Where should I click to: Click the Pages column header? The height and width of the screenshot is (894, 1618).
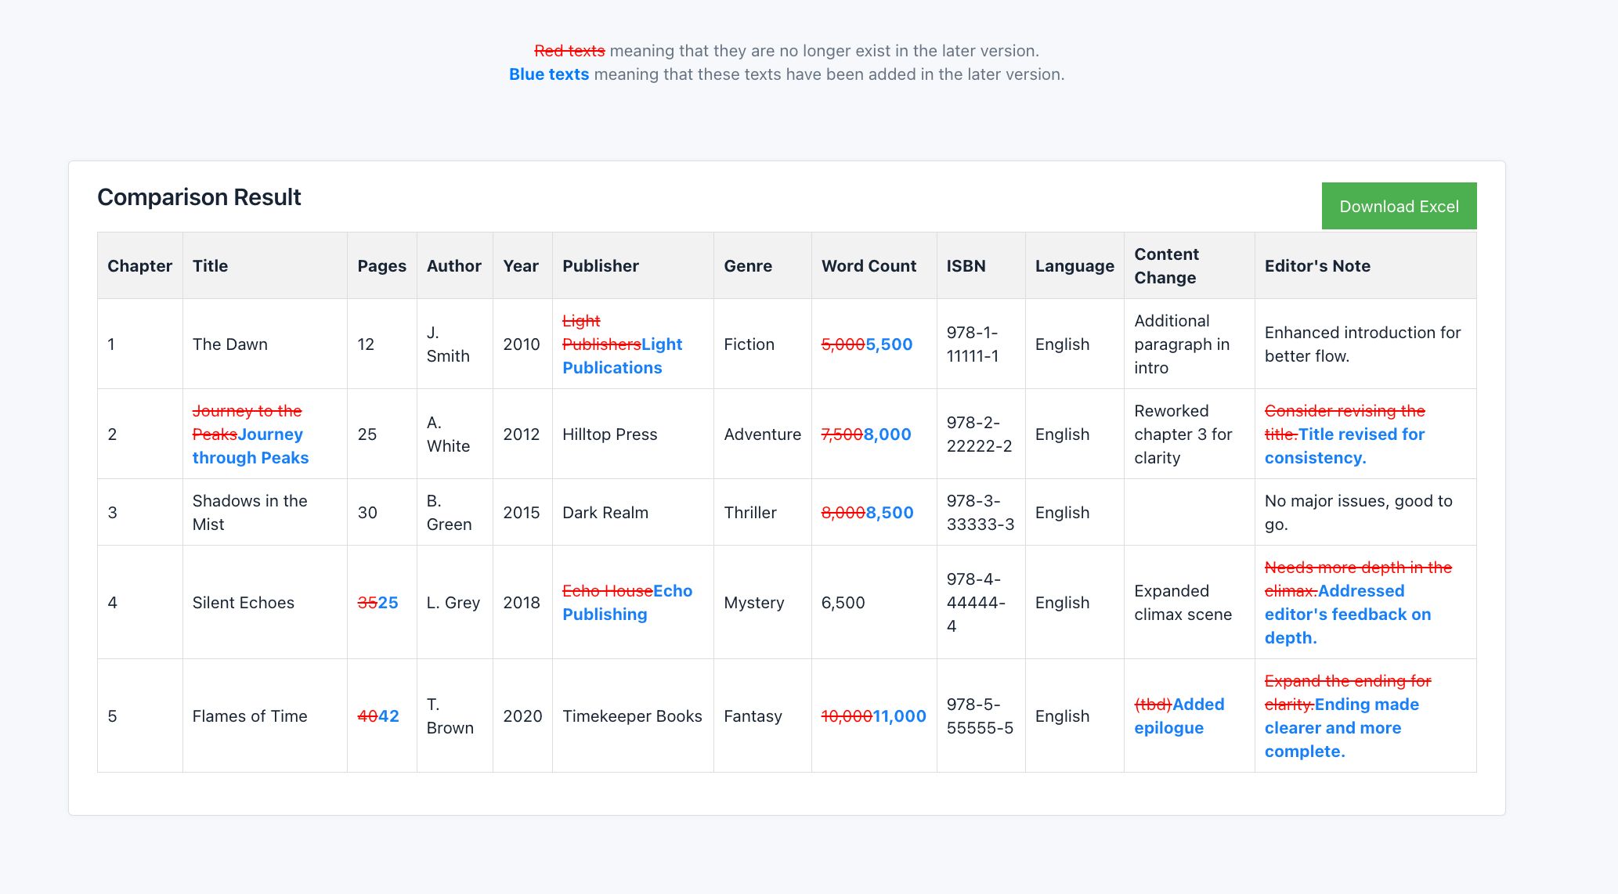pos(381,265)
